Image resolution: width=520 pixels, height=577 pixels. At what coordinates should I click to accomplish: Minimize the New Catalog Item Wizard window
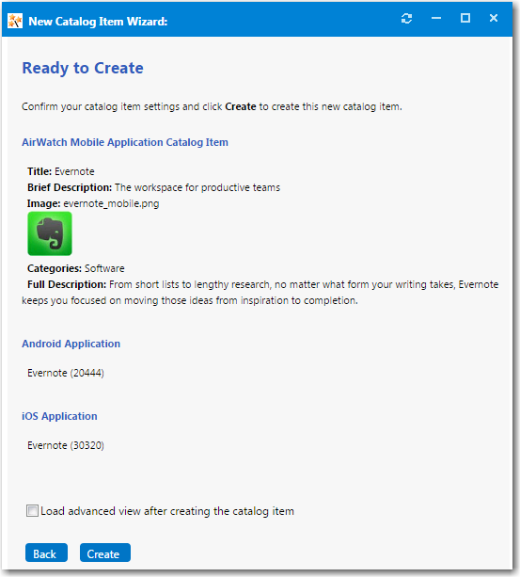pos(436,18)
